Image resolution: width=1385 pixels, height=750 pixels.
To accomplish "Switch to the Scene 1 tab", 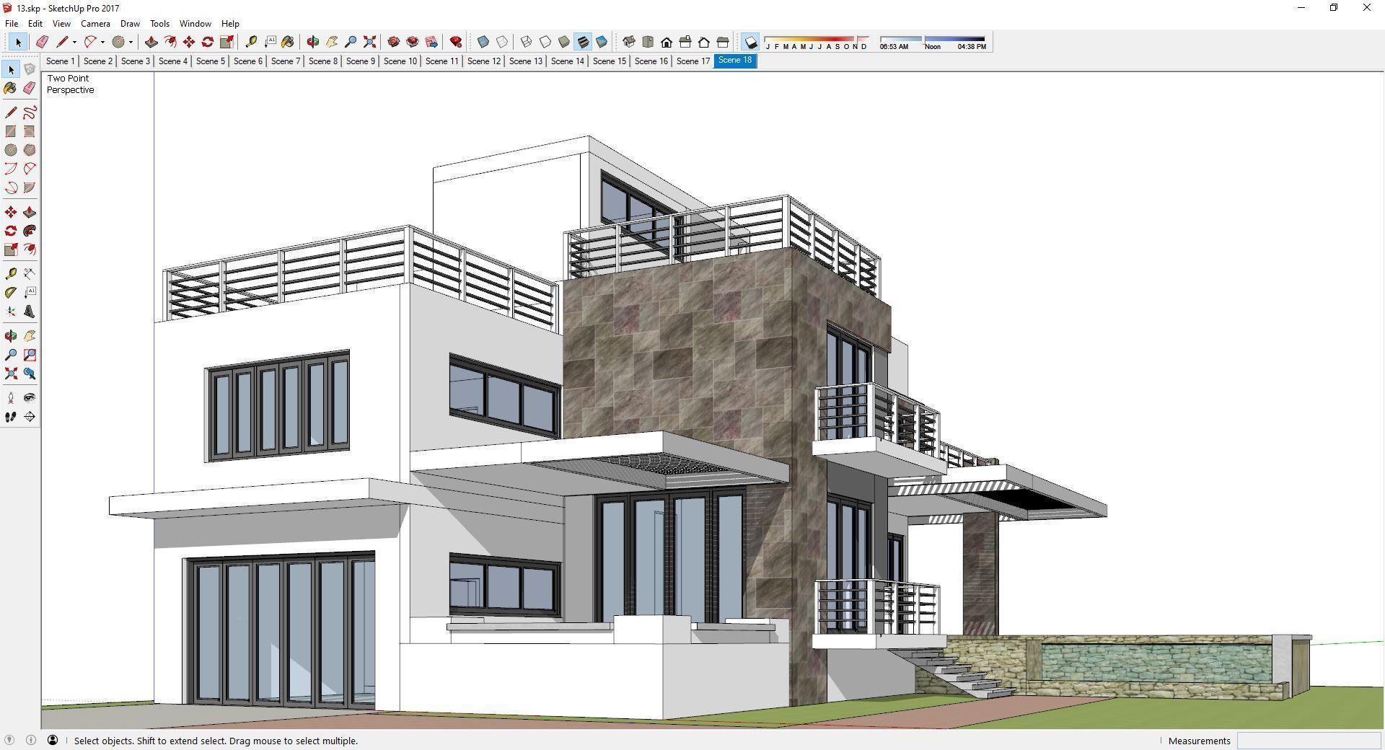I will coord(61,61).
